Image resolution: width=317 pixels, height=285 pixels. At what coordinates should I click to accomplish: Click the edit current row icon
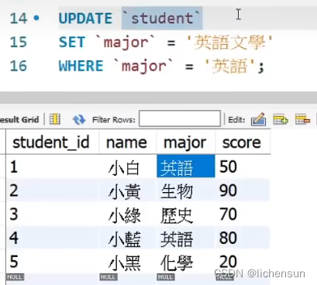coord(258,119)
